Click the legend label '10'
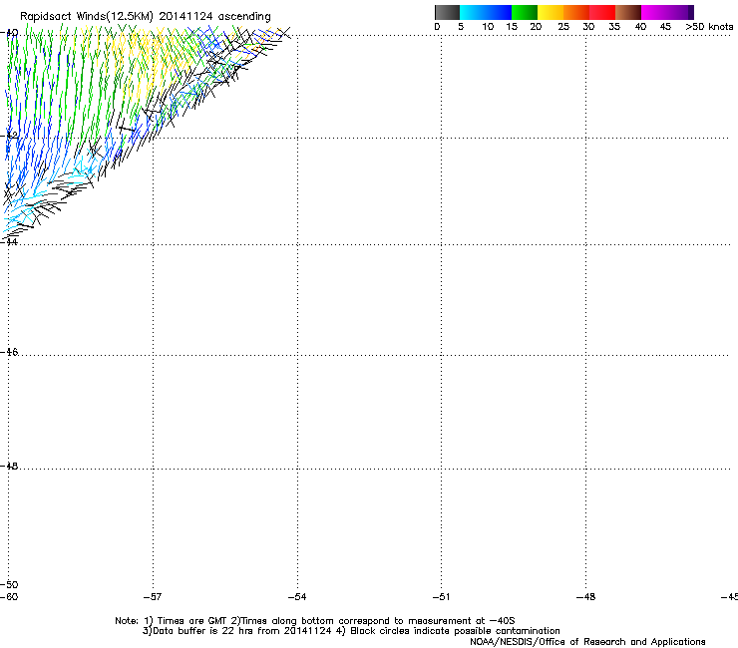 click(x=488, y=27)
